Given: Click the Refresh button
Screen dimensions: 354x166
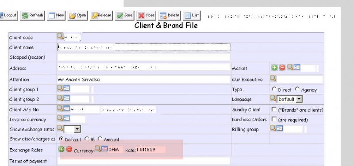Looking at the screenshot, I should point(33,15).
